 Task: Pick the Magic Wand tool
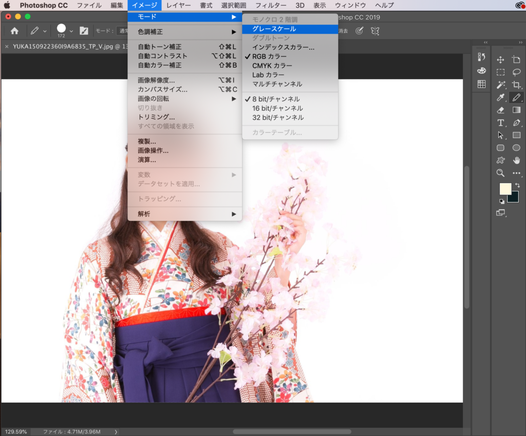500,85
